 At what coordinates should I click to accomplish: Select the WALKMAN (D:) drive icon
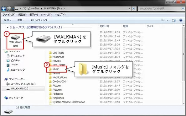pyautogui.click(x=15, y=41)
